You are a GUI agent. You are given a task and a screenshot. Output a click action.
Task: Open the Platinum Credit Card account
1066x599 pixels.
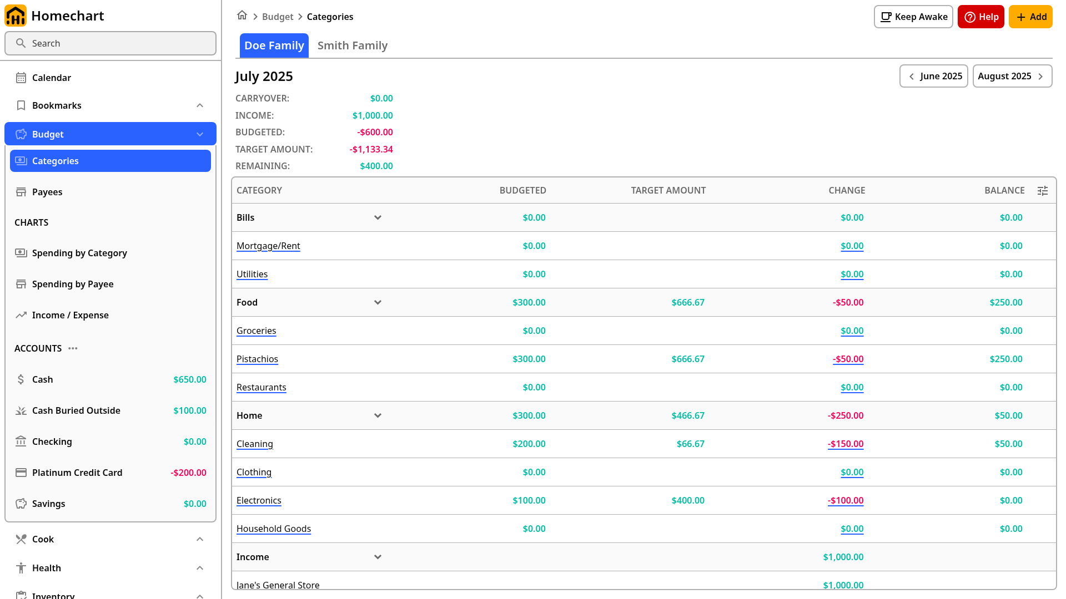(110, 473)
